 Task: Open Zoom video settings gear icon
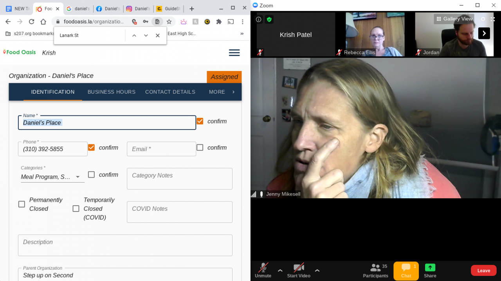click(x=483, y=19)
